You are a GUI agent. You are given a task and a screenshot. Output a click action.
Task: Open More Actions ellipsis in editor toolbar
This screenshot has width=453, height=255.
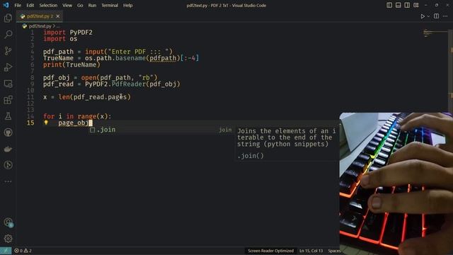[x=445, y=16]
